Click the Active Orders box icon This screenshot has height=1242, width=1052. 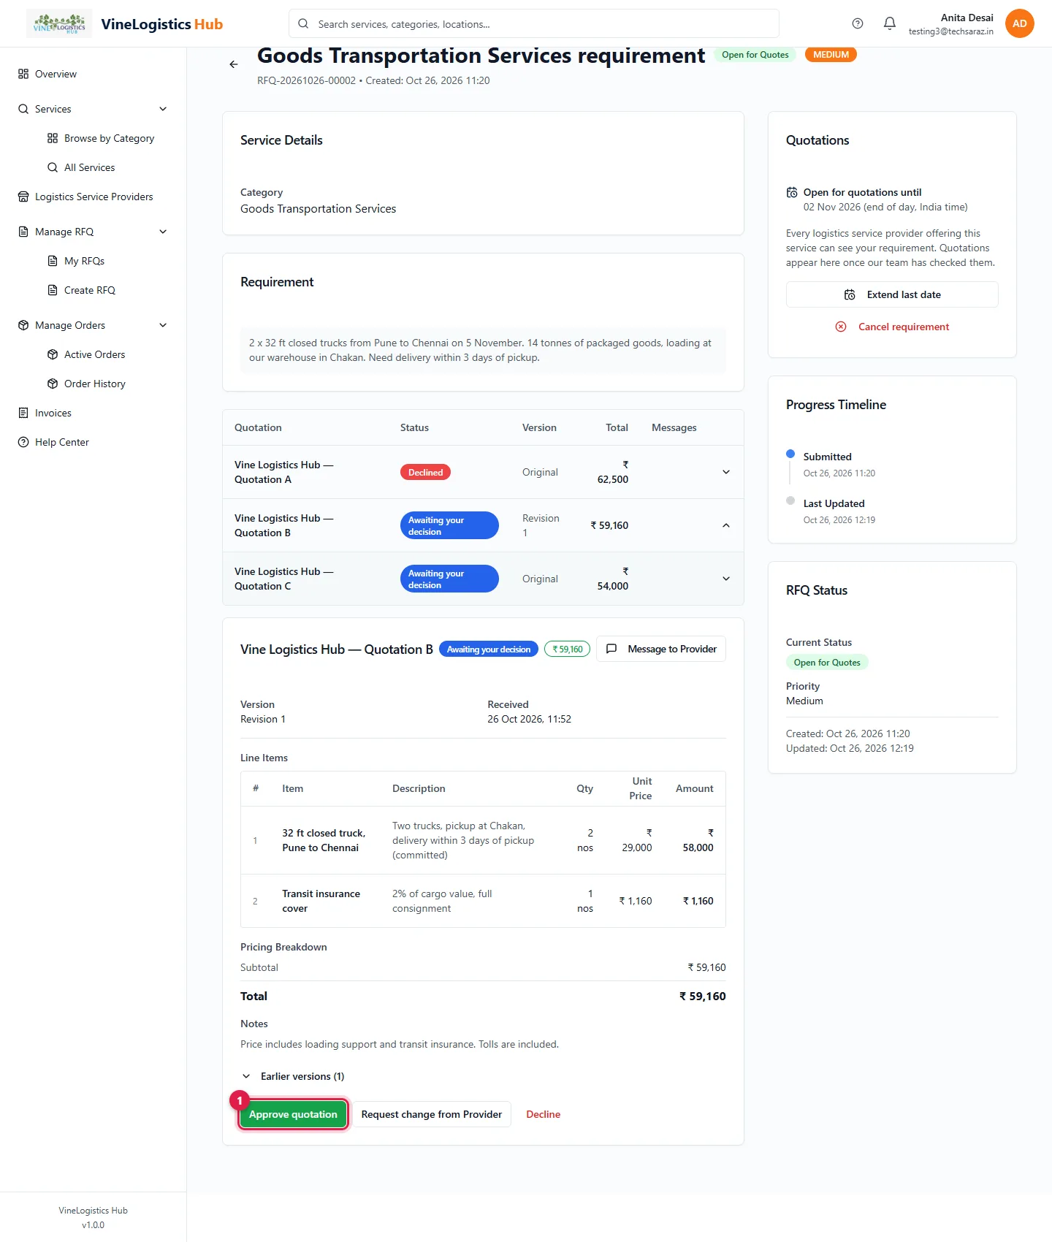tap(53, 354)
